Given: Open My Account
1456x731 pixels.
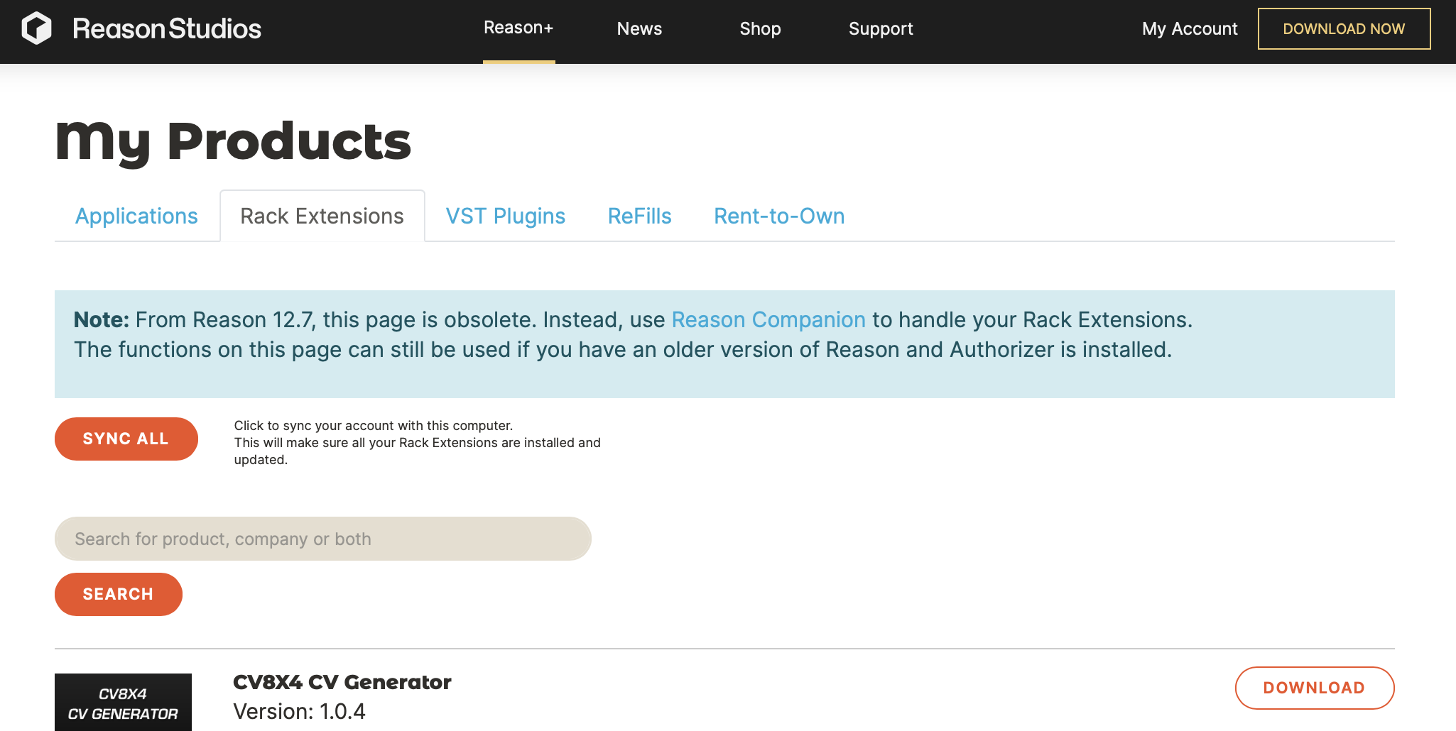Looking at the screenshot, I should [1190, 28].
